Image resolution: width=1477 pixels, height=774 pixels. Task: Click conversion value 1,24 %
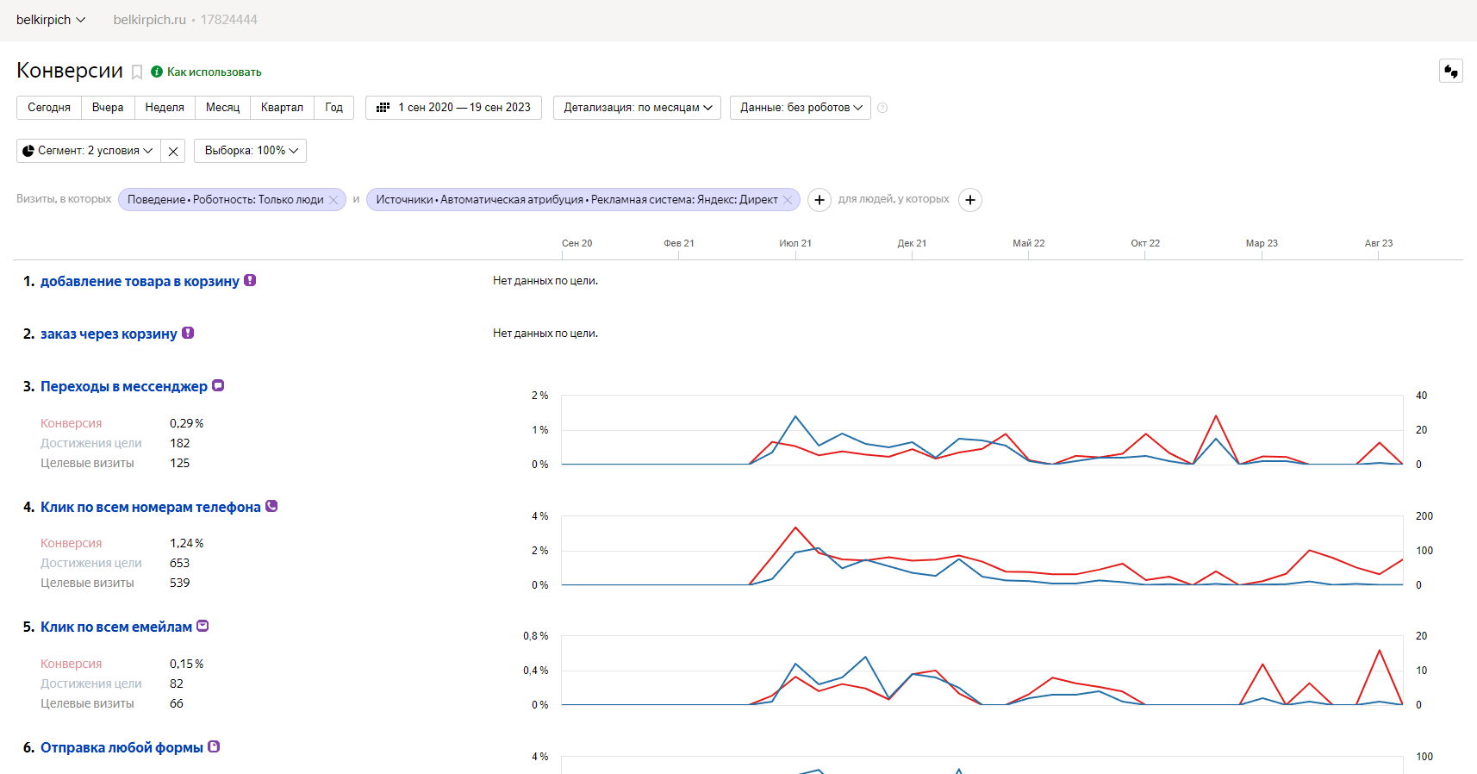pos(187,543)
